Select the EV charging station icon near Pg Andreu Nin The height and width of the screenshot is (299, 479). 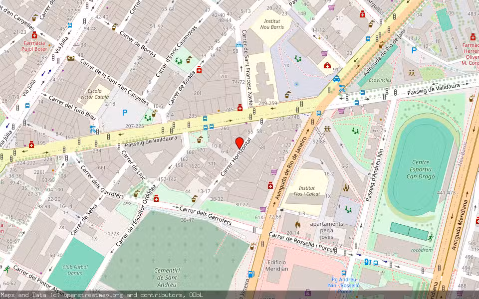pyautogui.click(x=368, y=262)
